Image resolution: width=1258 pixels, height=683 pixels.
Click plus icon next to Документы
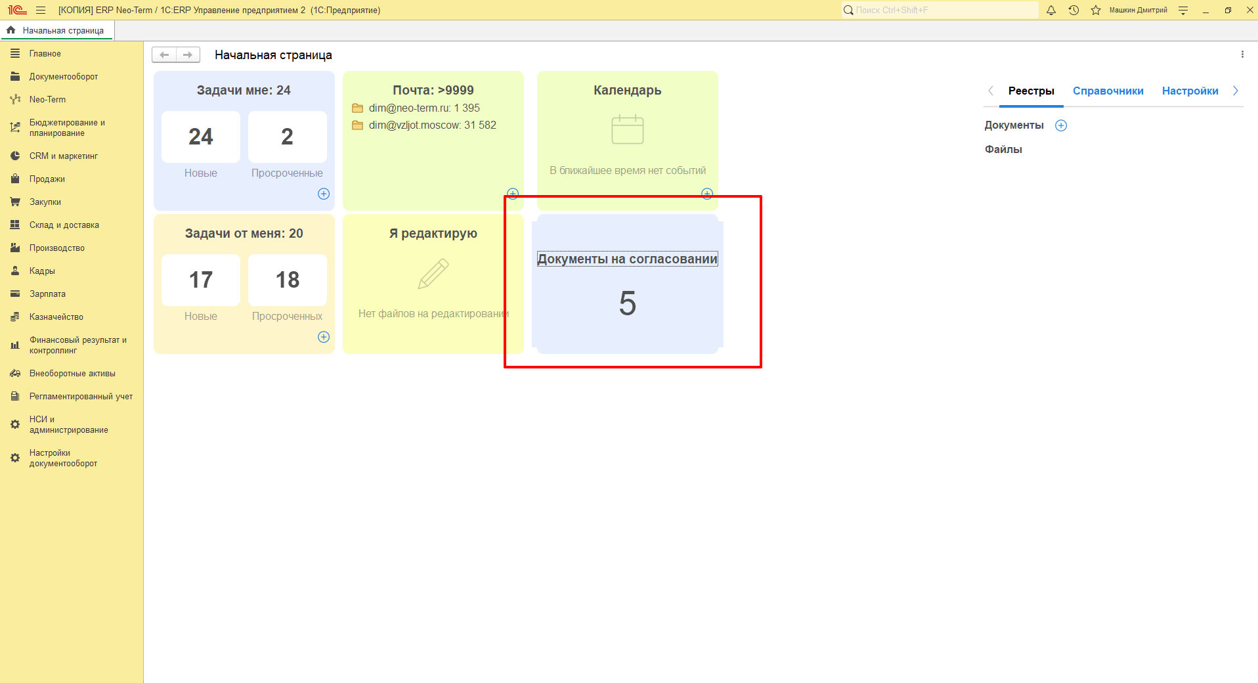pos(1061,125)
